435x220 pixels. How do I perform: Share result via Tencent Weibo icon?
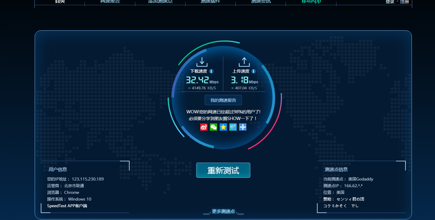(233, 127)
